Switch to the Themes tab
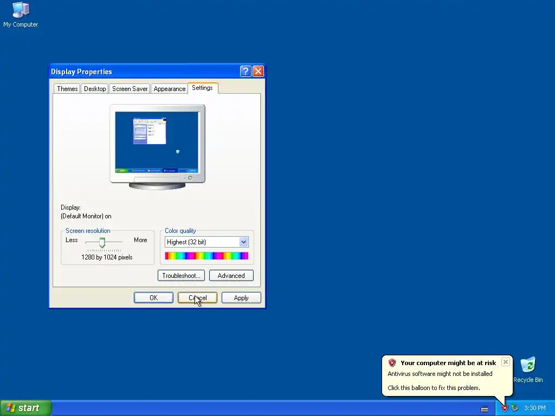This screenshot has width=555, height=416. pyautogui.click(x=67, y=89)
